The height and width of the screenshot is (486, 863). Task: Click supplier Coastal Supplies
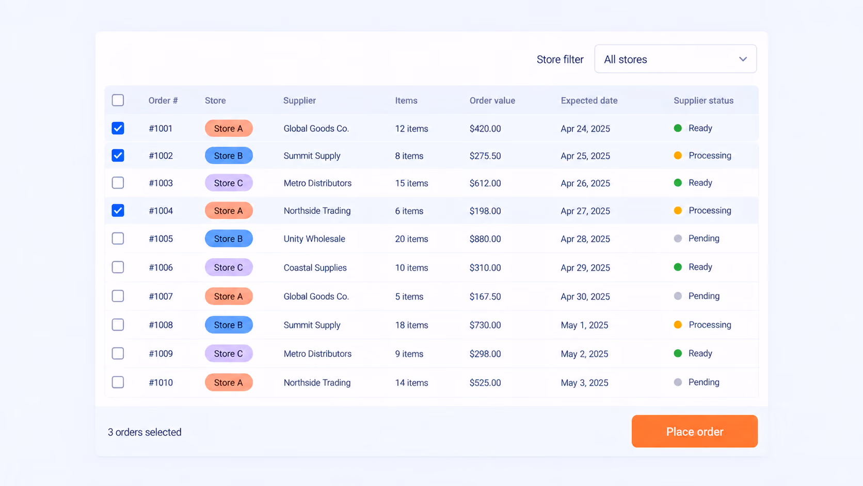click(x=315, y=268)
